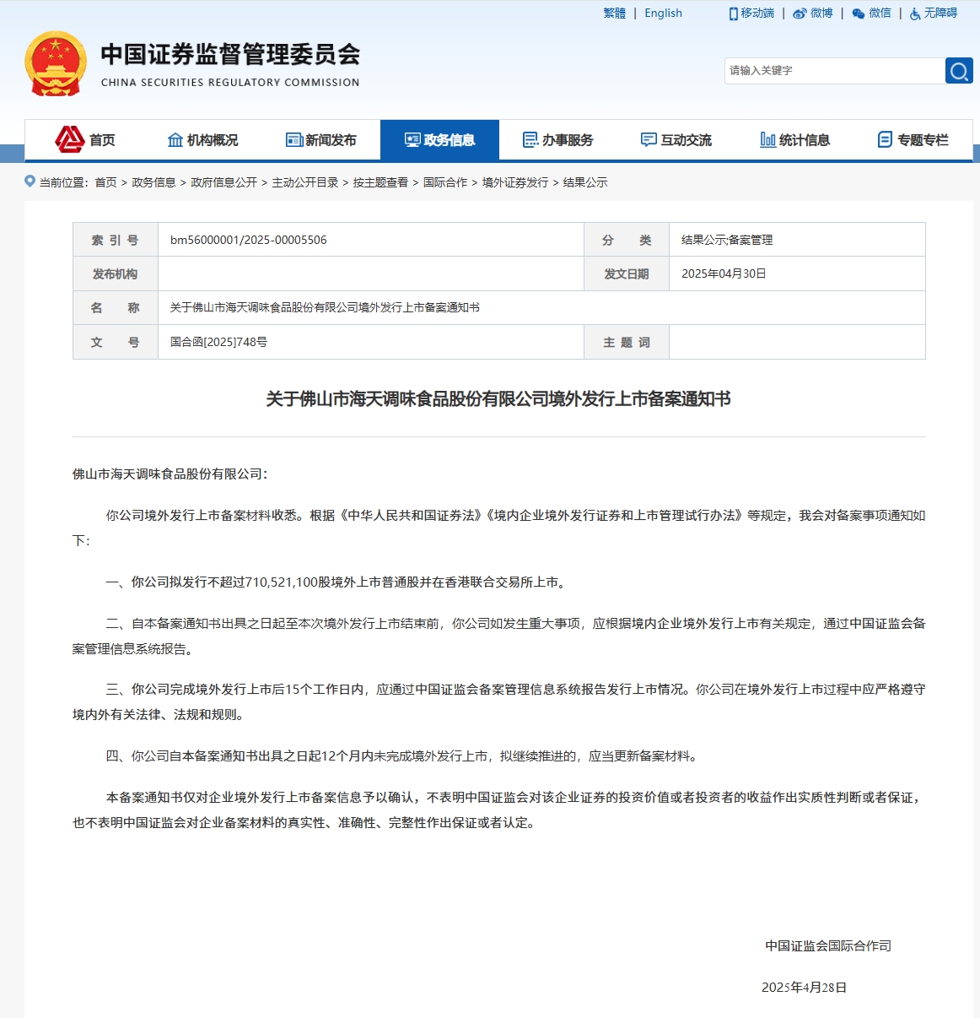Click the 统计信息 bar chart icon

[767, 140]
